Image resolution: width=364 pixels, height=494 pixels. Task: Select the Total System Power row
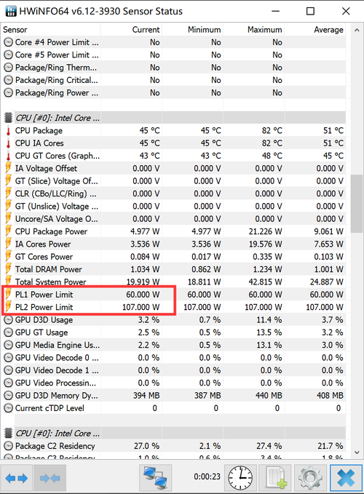(173, 282)
